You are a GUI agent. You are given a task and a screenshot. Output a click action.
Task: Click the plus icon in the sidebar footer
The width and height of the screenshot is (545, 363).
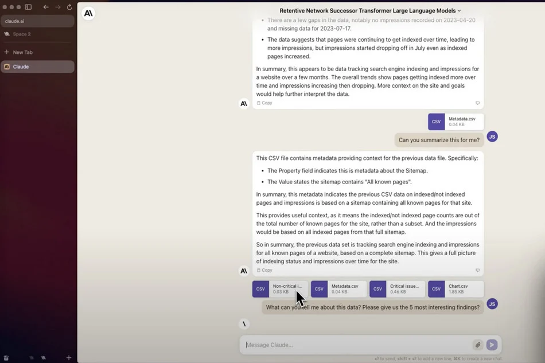click(69, 358)
